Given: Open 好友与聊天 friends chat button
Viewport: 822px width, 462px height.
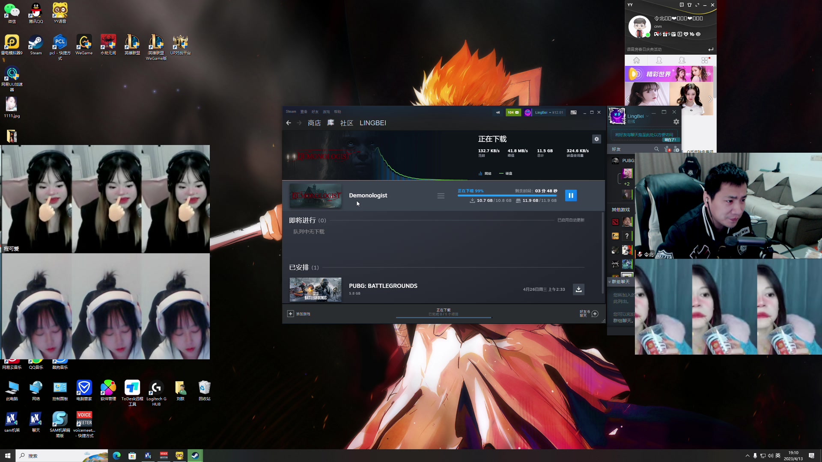Looking at the screenshot, I should click(x=589, y=314).
